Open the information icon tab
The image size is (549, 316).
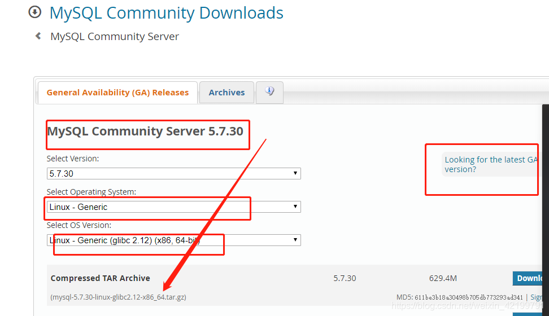point(269,93)
